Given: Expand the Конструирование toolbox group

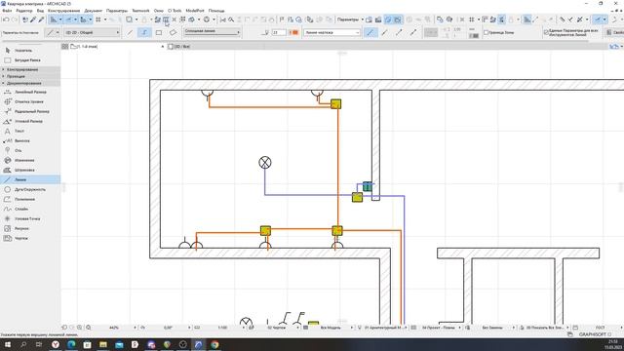Looking at the screenshot, I should point(30,69).
